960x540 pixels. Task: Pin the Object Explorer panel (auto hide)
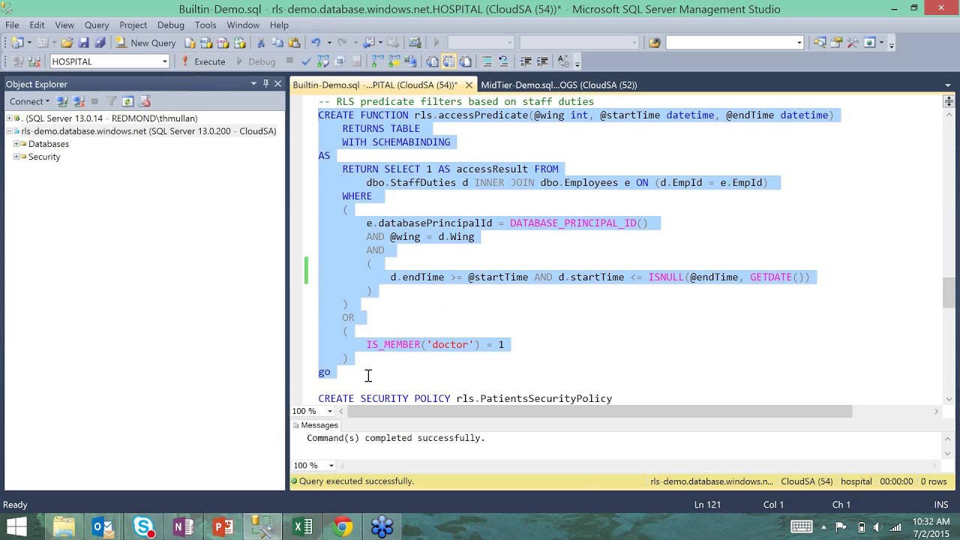(265, 84)
